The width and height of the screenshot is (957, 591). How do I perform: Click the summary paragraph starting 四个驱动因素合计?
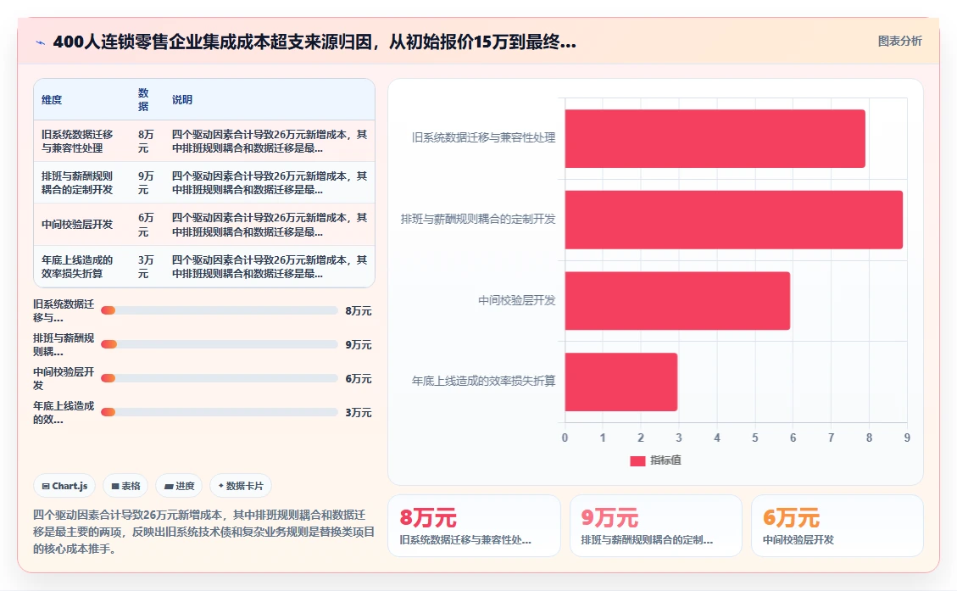(203, 532)
